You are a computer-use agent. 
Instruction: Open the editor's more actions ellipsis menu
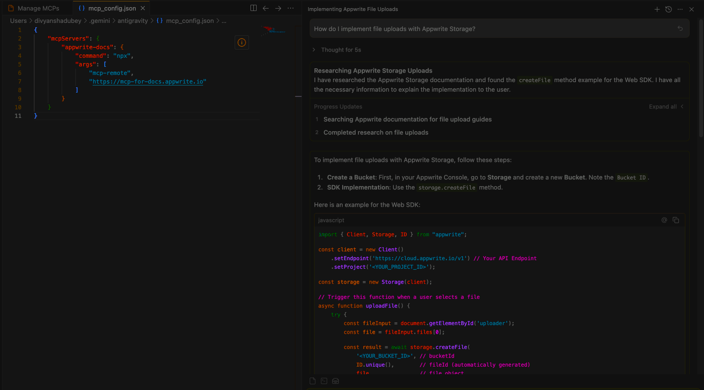(290, 8)
